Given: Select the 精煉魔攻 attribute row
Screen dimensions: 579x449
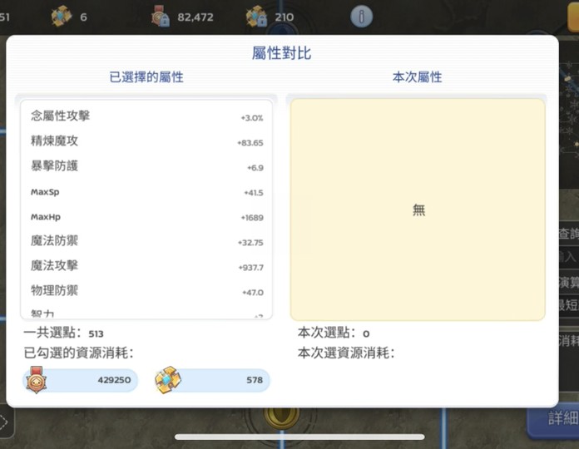Looking at the screenshot, I should point(146,141).
